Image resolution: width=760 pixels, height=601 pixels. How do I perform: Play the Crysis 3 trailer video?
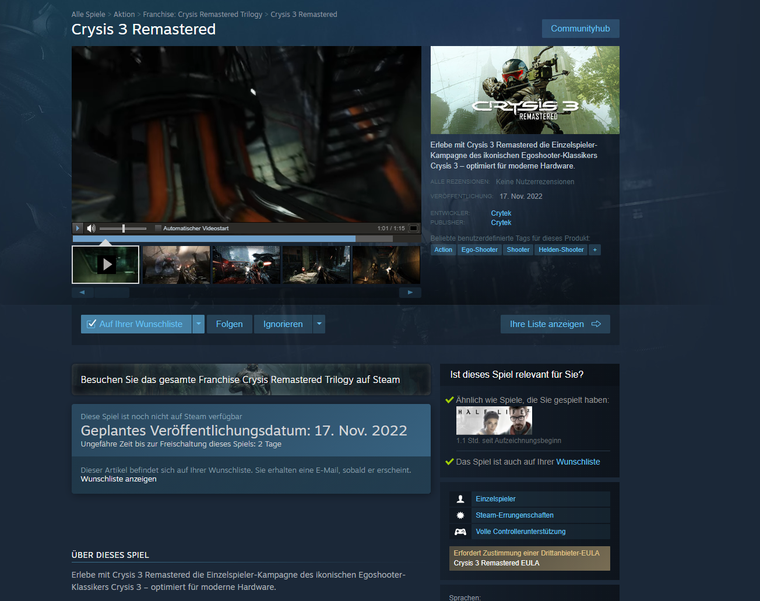[x=78, y=228]
